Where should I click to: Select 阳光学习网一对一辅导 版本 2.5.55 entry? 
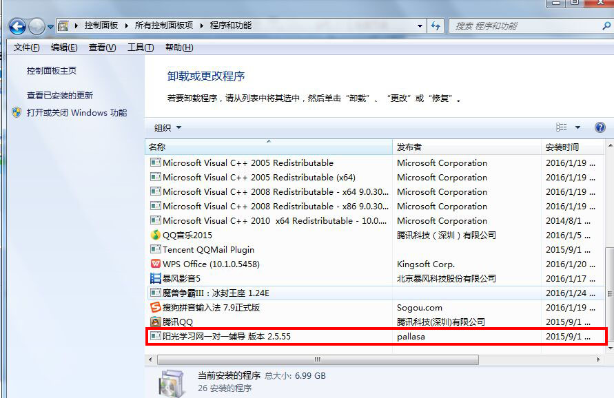[226, 337]
